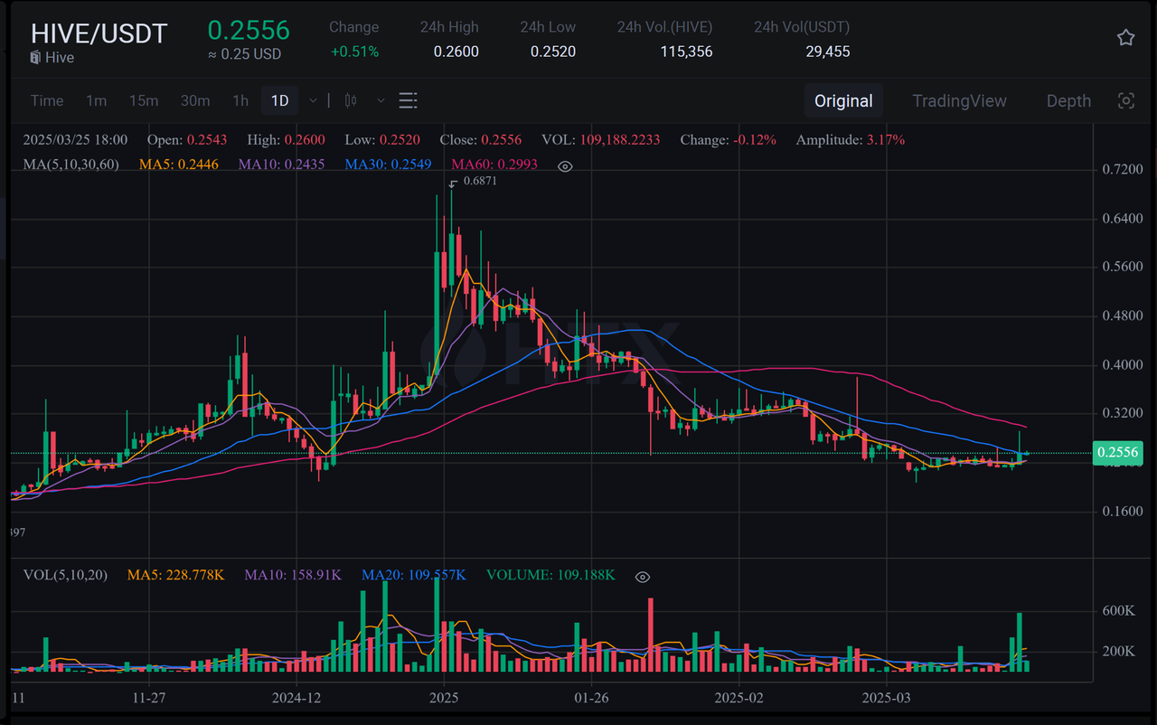1157x725 pixels.
Task: Click the +0.51% change value
Action: (x=354, y=52)
